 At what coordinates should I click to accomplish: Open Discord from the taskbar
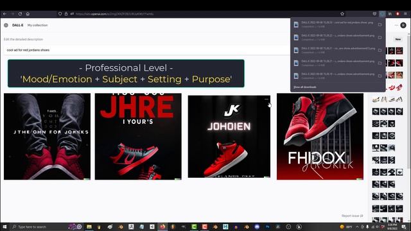tap(257, 227)
